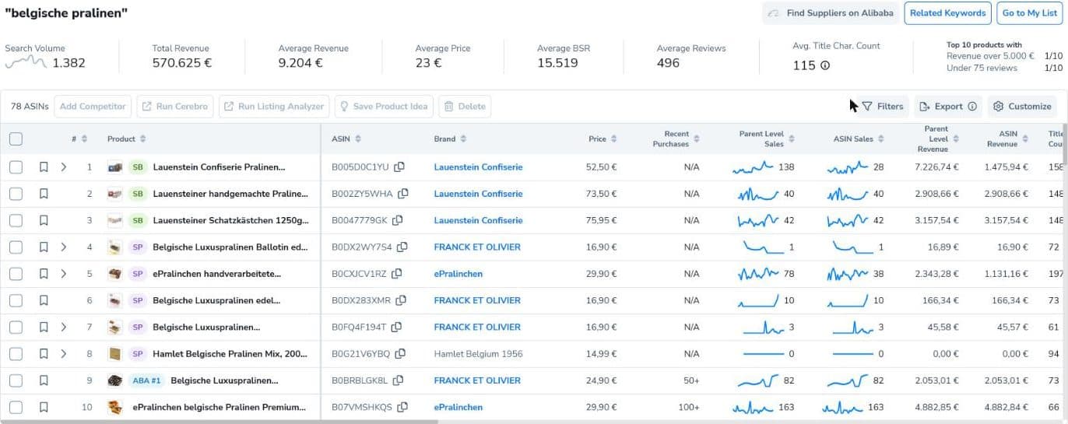Viewport: 1068px width, 424px height.
Task: Click the search volume trend sparkline
Action: click(x=26, y=62)
